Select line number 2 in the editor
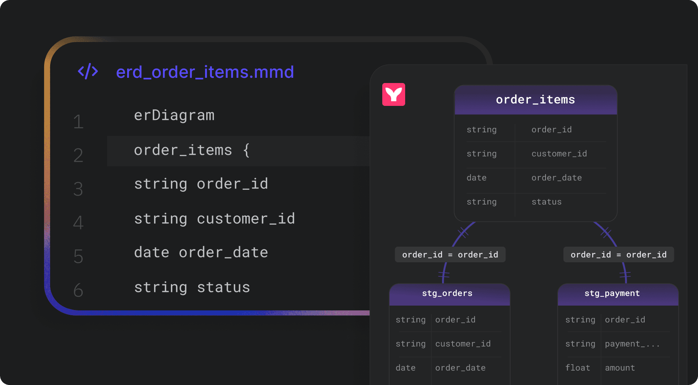Screen dimensions: 698x385 coord(78,155)
